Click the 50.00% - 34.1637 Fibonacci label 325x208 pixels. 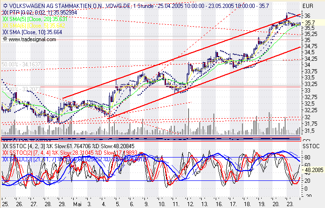tap(21, 65)
